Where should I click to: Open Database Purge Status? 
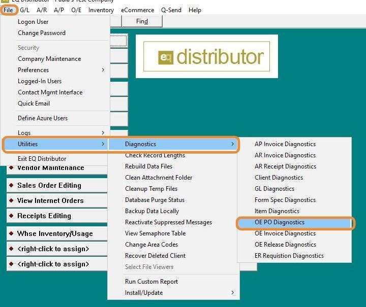click(173, 200)
